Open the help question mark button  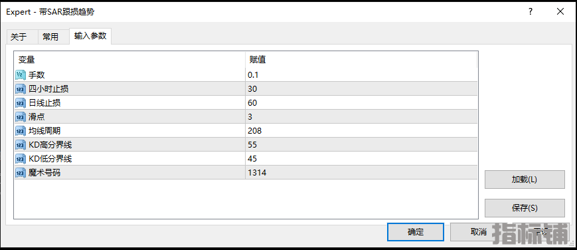pyautogui.click(x=531, y=11)
